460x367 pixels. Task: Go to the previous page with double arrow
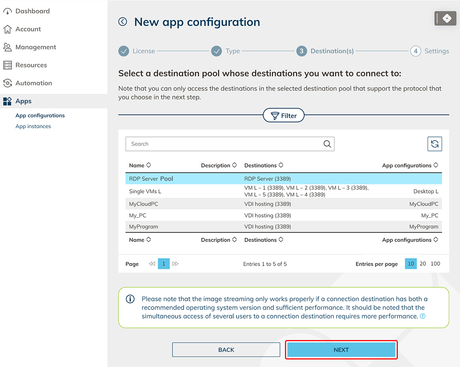point(152,264)
